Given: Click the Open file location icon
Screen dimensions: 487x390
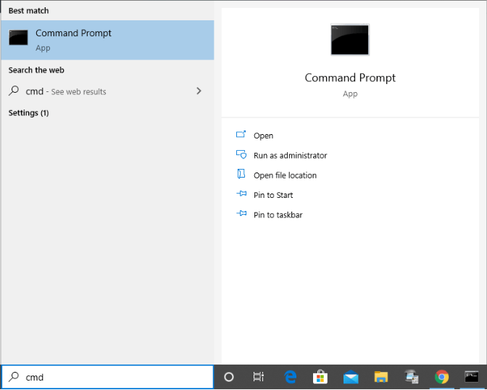Looking at the screenshot, I should point(241,174).
